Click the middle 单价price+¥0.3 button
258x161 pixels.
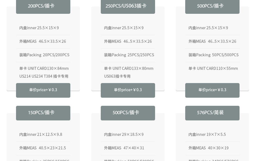coord(128,90)
